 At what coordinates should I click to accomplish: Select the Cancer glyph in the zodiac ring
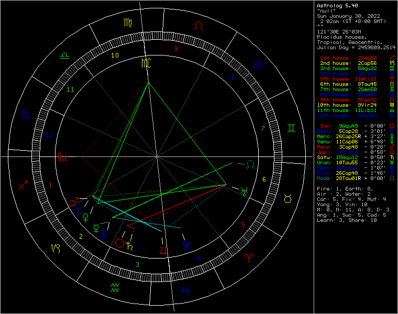(258, 65)
